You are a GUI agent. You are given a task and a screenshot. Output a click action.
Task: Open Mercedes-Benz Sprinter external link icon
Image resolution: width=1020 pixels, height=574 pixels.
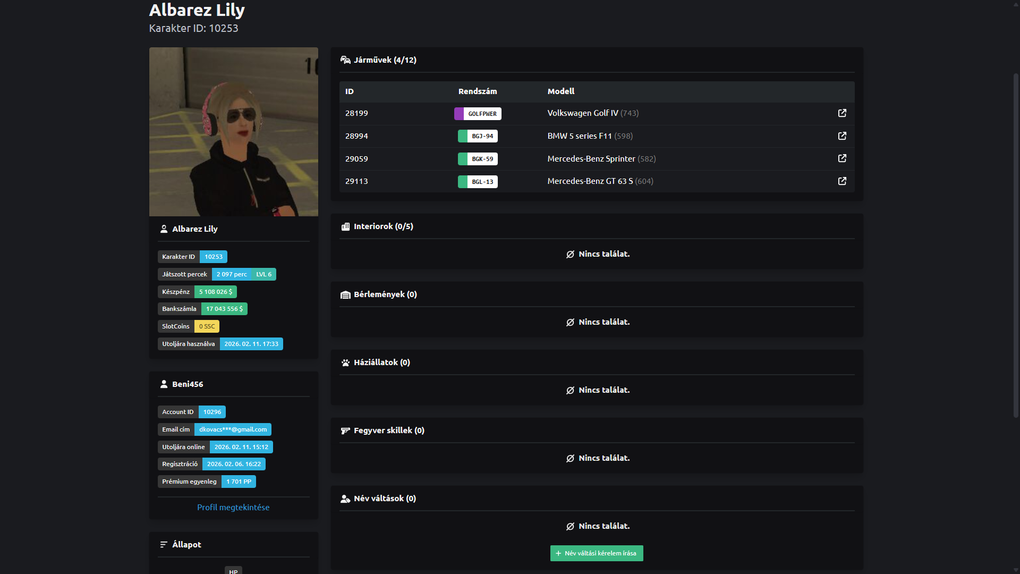click(x=842, y=158)
